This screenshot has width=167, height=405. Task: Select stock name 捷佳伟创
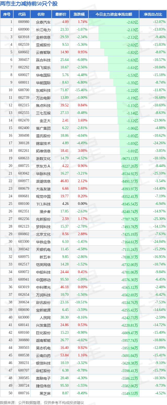point(43,386)
